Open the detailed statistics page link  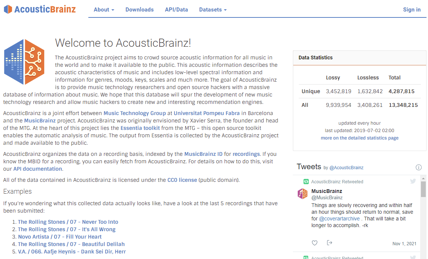click(359, 138)
